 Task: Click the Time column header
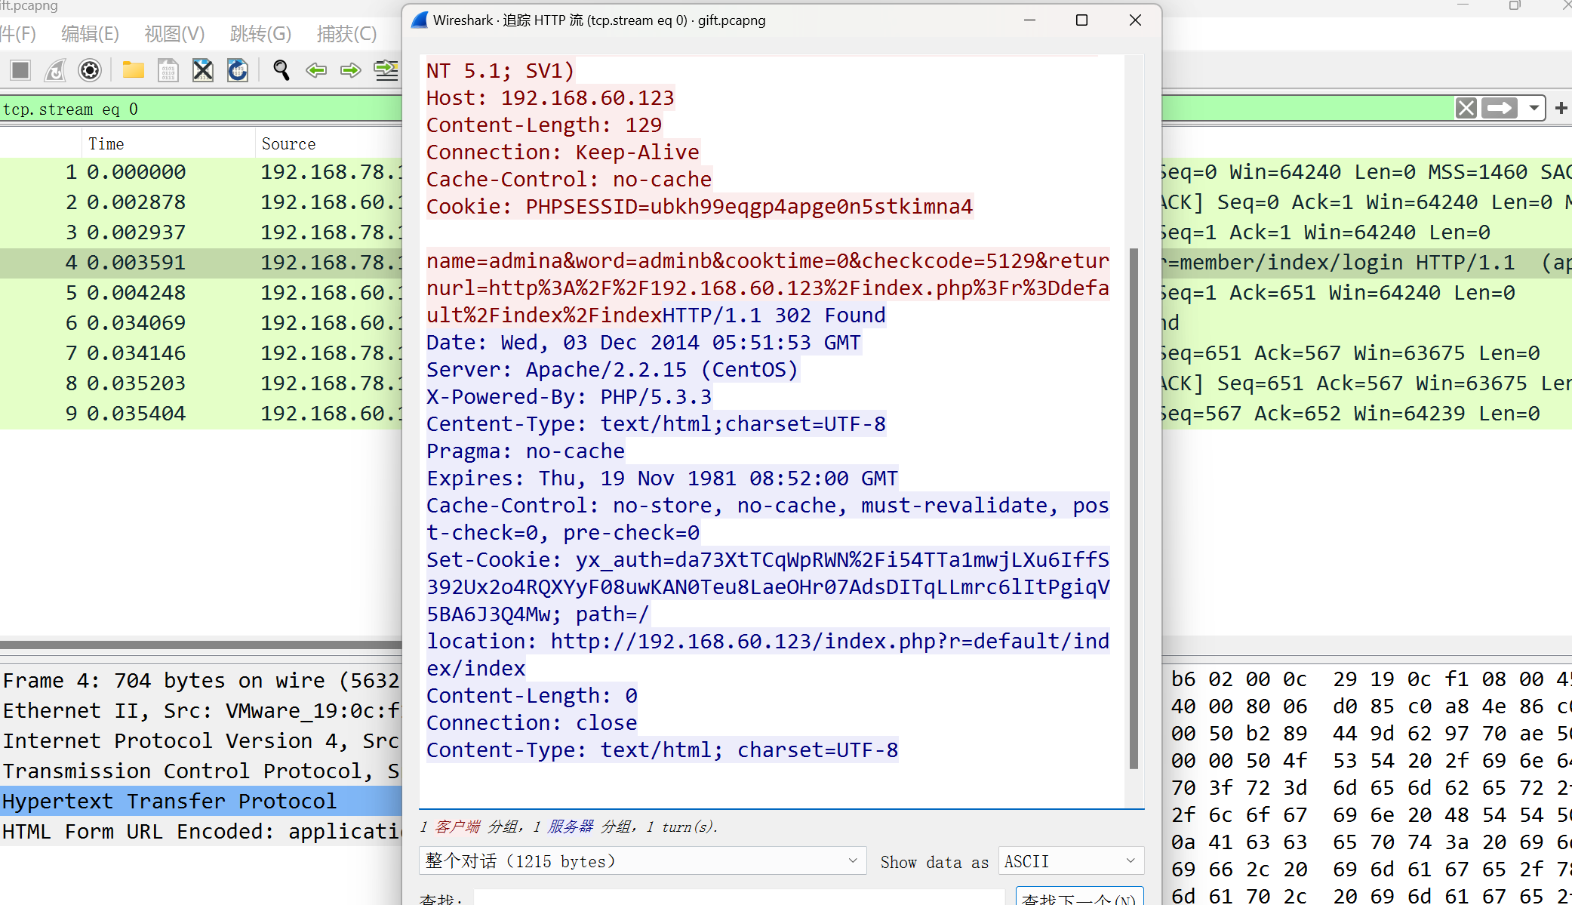(106, 143)
